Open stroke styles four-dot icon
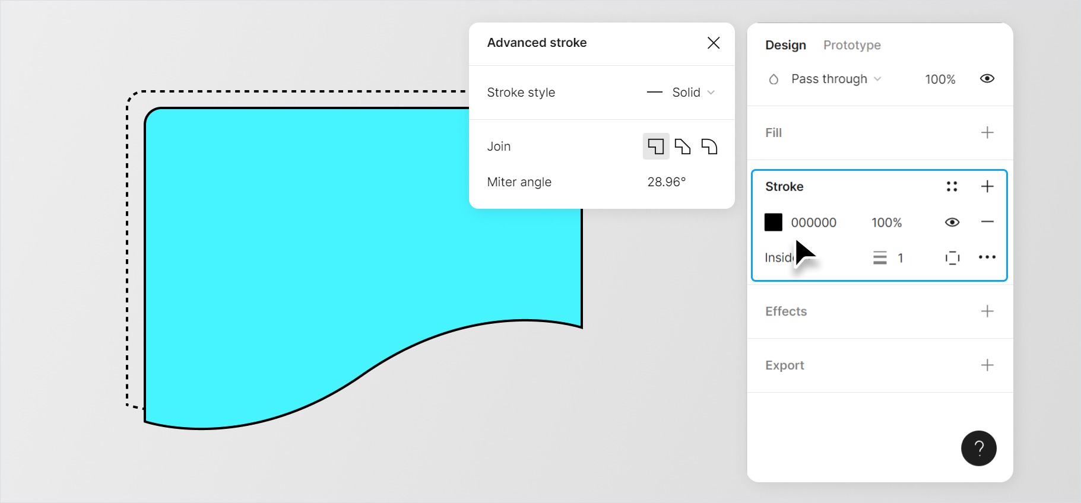 952,187
